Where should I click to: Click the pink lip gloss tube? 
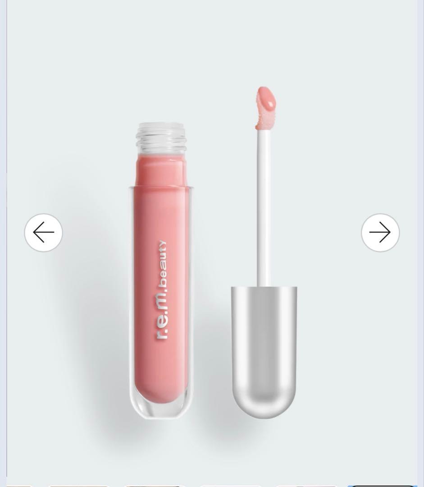click(161, 270)
